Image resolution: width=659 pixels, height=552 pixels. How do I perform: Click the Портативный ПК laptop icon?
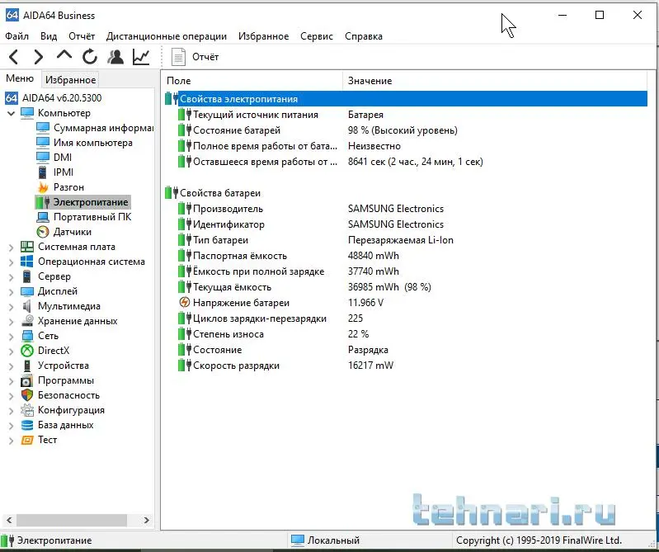(x=42, y=217)
